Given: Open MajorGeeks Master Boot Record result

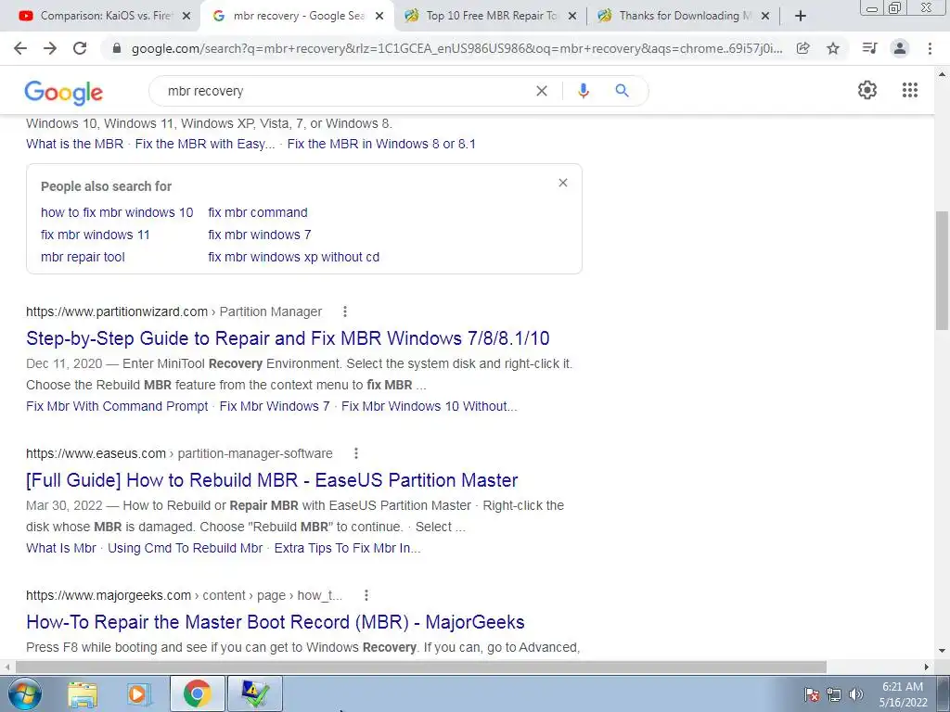Looking at the screenshot, I should point(275,622).
